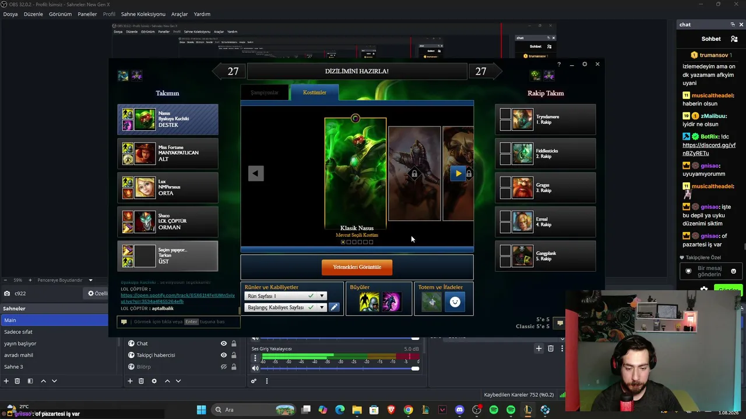Move the selected scene up in OBS
The height and width of the screenshot is (419, 746).
point(43,381)
